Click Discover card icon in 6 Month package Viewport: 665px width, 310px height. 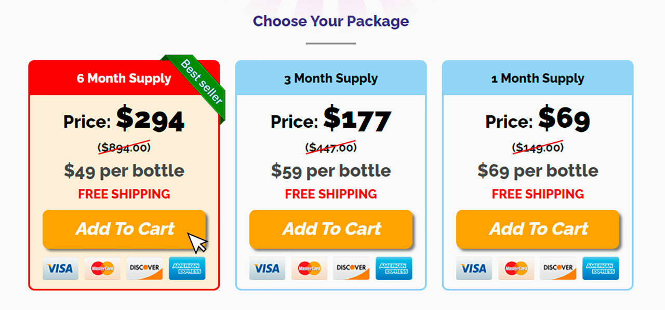tap(144, 268)
